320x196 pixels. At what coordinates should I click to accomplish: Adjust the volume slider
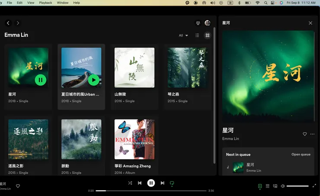pyautogui.click(x=298, y=186)
